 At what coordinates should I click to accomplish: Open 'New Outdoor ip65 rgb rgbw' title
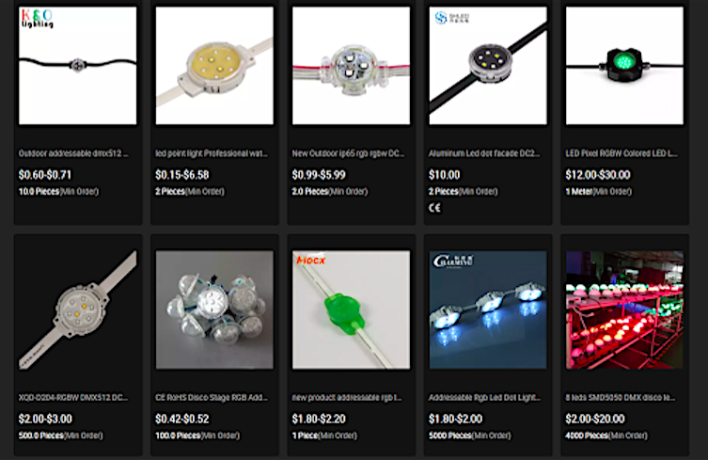348,153
